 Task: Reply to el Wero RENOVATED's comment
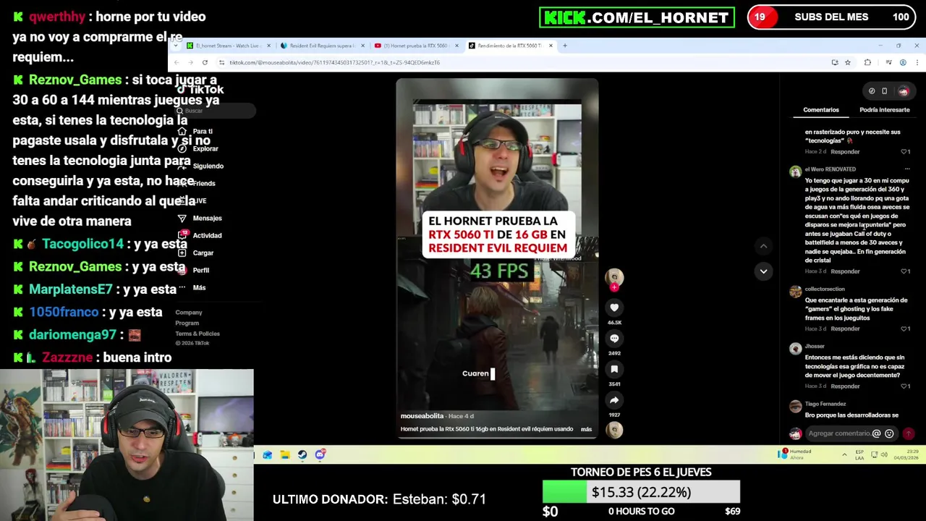click(845, 271)
